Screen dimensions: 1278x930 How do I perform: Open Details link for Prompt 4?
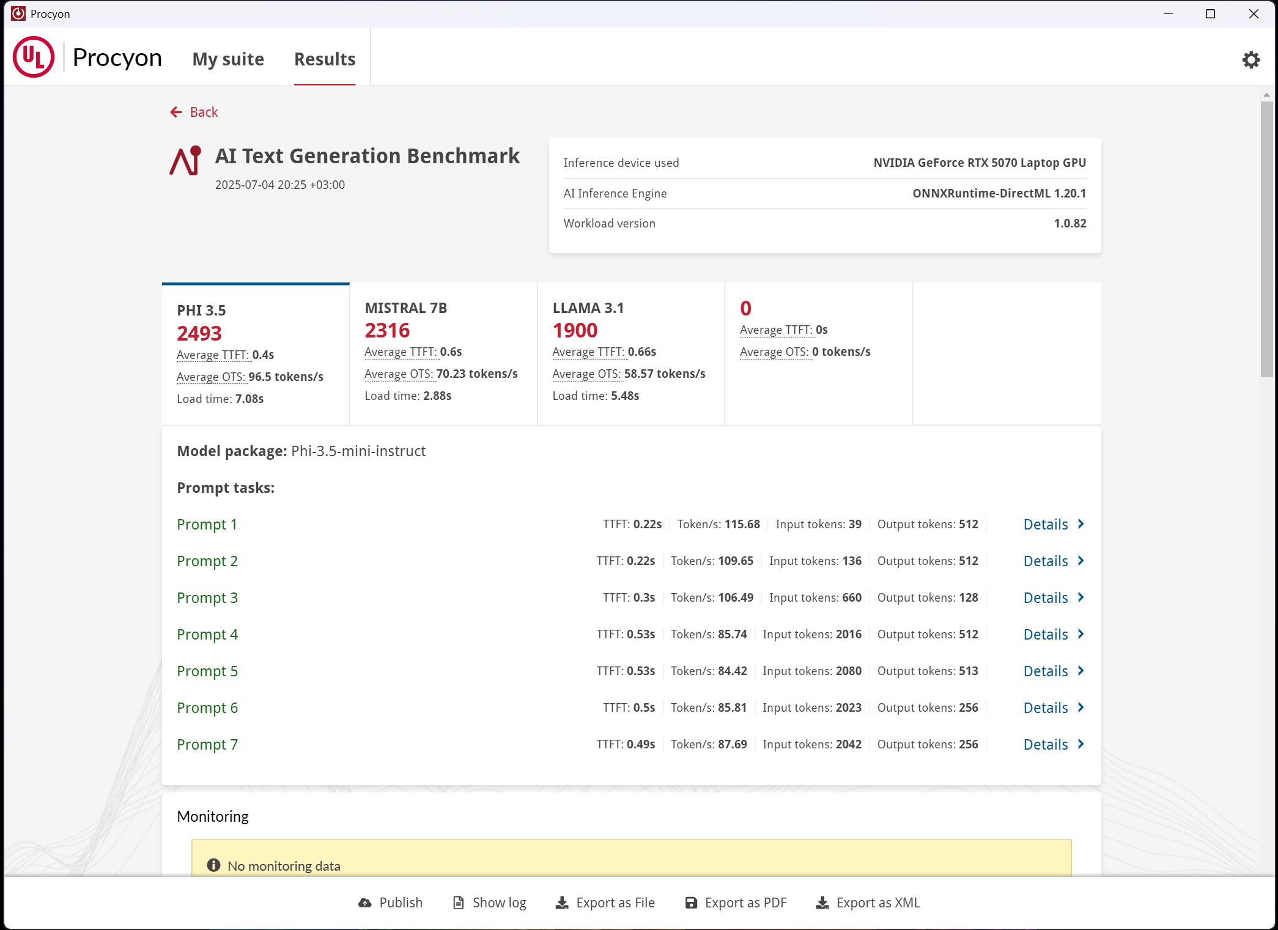pos(1046,634)
